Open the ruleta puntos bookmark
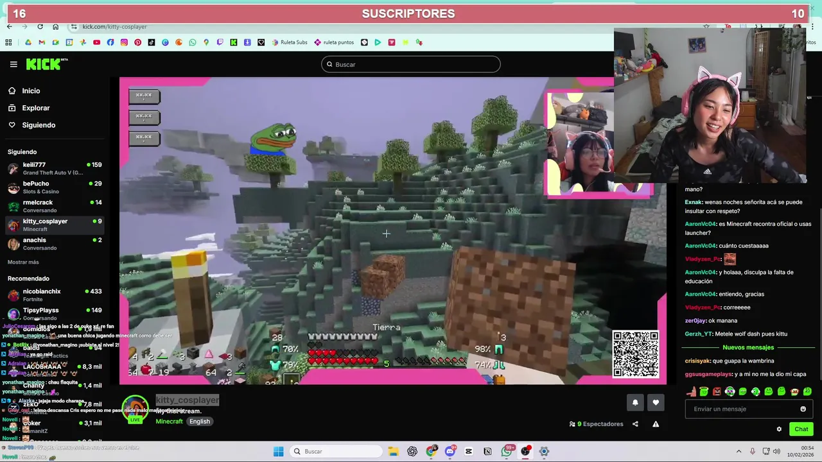The width and height of the screenshot is (822, 462). click(334, 42)
